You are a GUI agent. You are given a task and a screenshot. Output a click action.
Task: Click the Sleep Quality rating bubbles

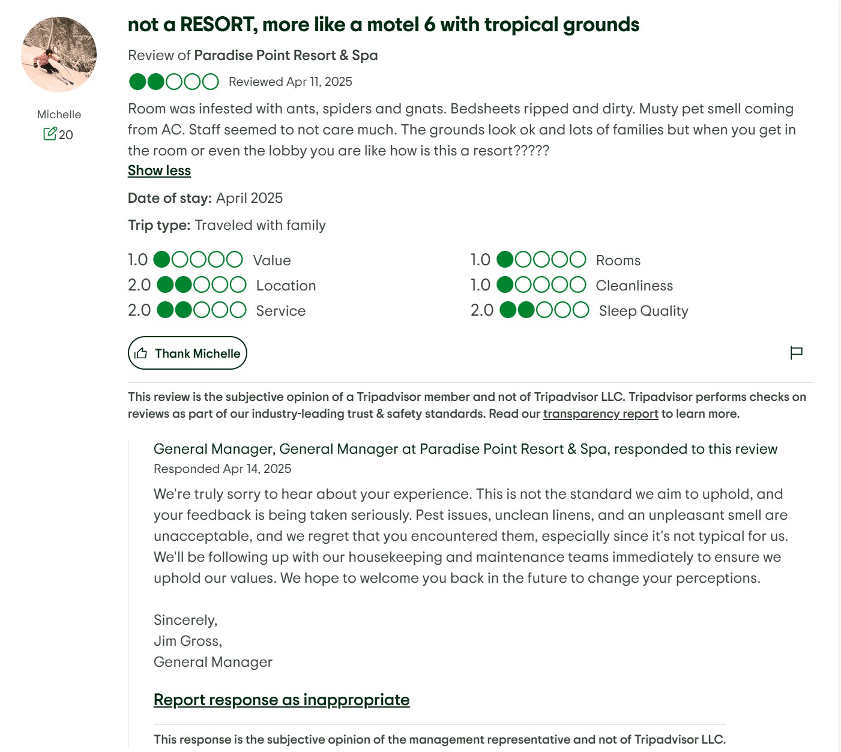544,310
